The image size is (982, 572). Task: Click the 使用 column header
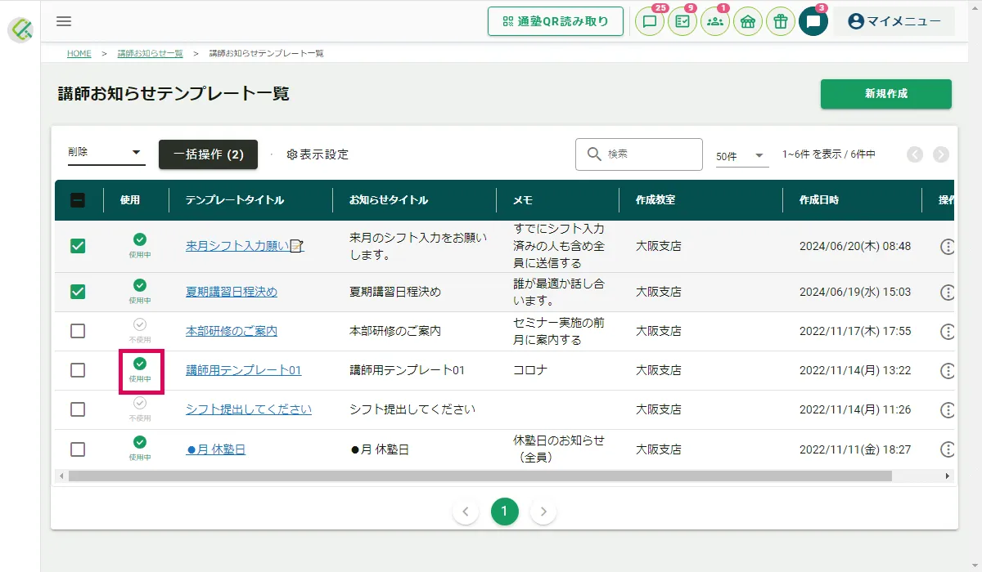130,200
